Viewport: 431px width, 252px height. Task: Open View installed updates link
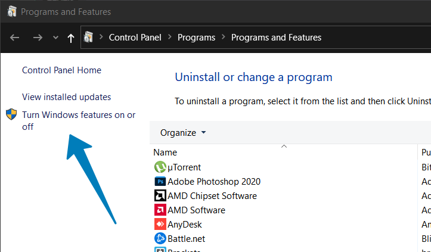point(66,97)
